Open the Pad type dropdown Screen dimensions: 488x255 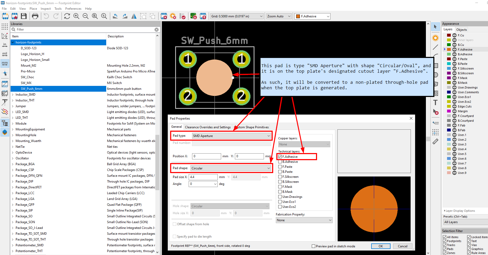click(x=231, y=136)
